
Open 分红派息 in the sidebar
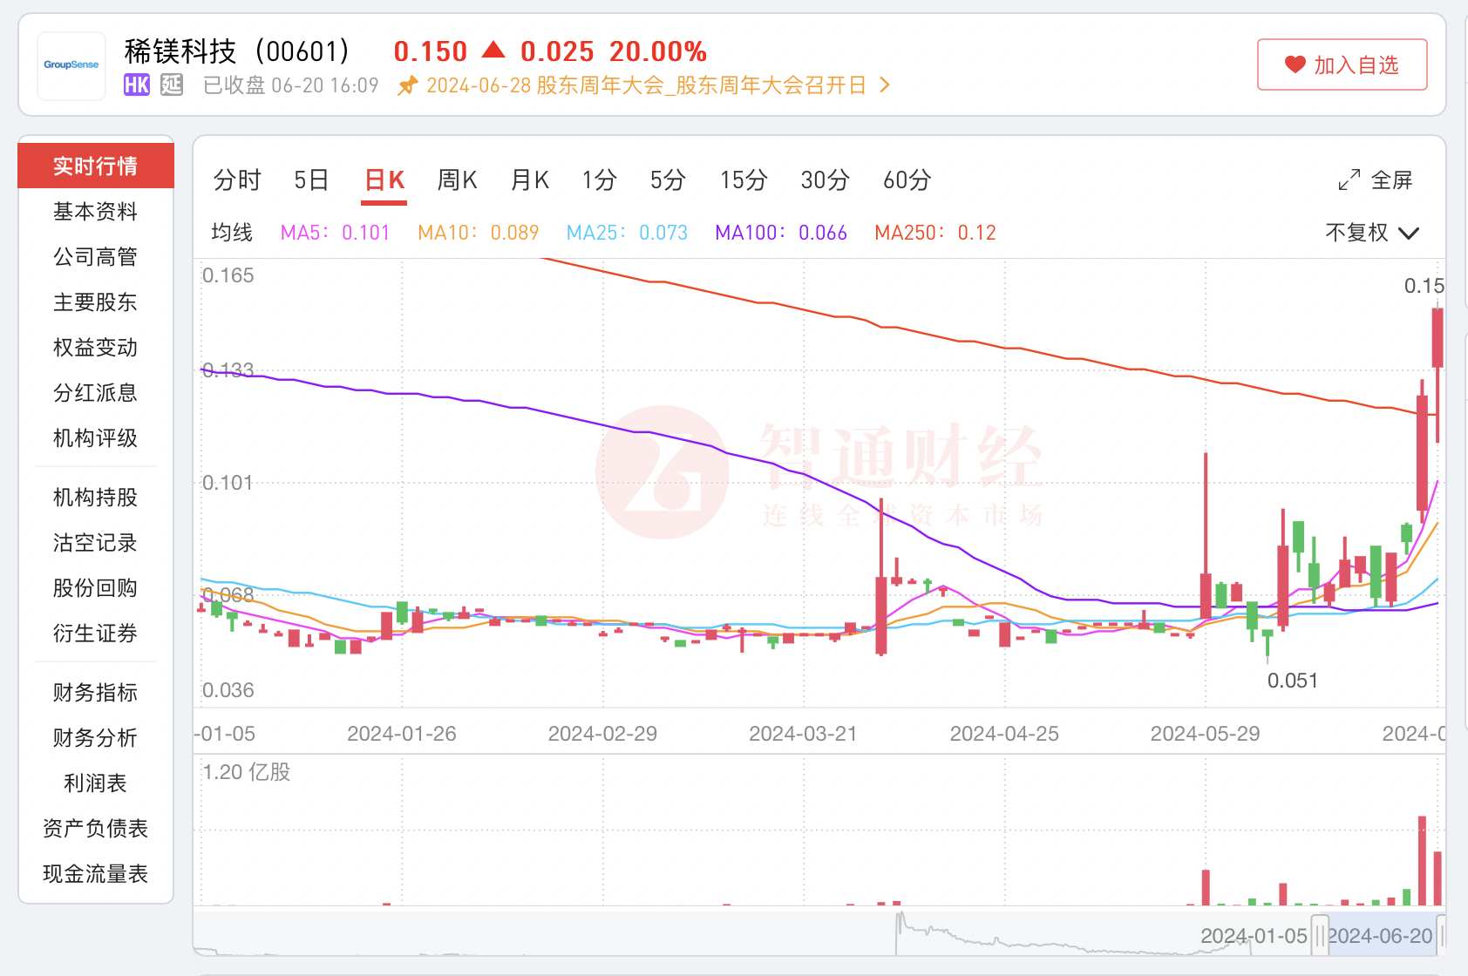pos(96,393)
